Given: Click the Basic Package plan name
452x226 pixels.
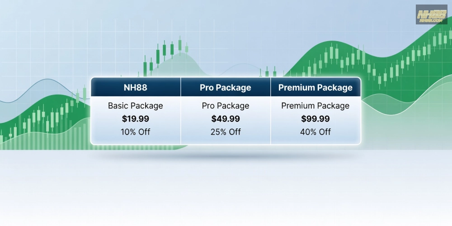Looking at the screenshot, I should pyautogui.click(x=135, y=106).
